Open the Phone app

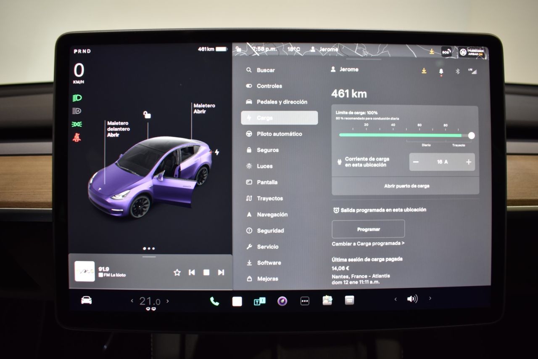click(214, 301)
